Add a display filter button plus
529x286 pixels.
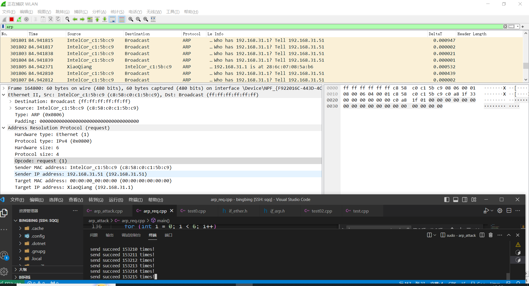(x=523, y=27)
